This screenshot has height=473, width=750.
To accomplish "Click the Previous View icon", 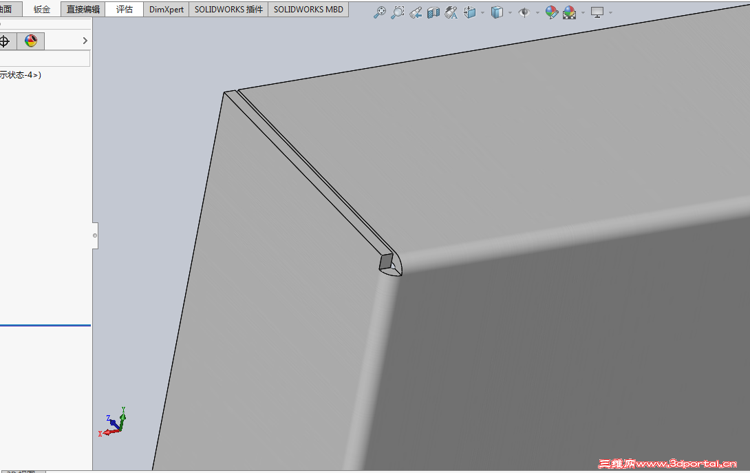I will [416, 12].
